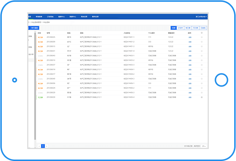The width and height of the screenshot is (236, 161).
Task: Open the school account dropdown in top bar
Action: [201, 17]
